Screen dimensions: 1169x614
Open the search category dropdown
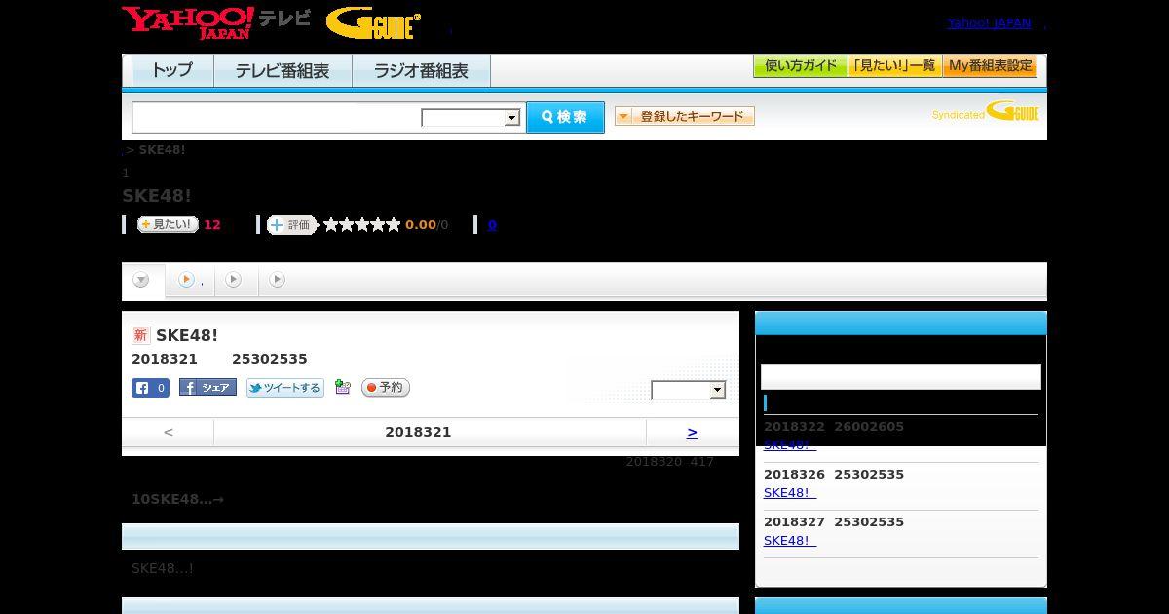471,118
